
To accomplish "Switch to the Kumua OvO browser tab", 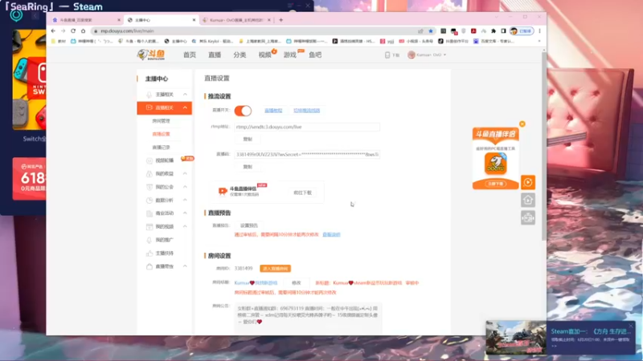I will [236, 19].
